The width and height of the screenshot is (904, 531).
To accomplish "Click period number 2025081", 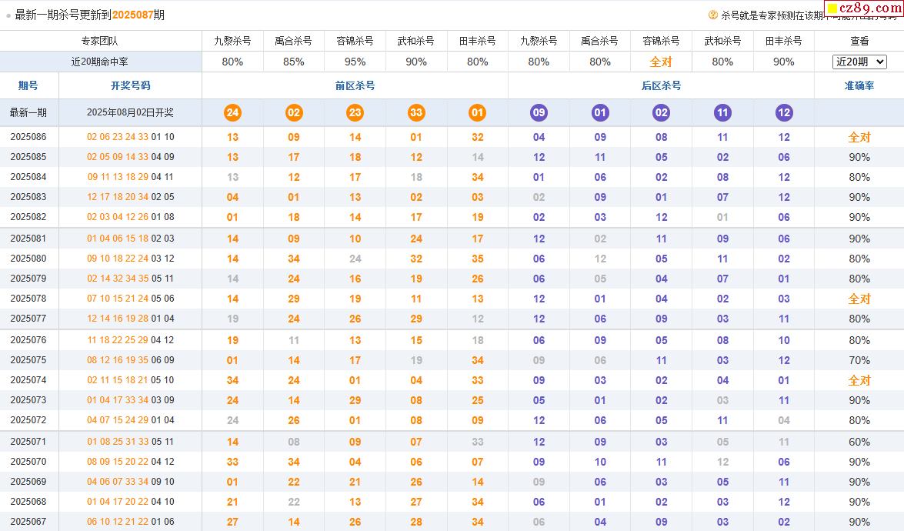I will [28, 238].
